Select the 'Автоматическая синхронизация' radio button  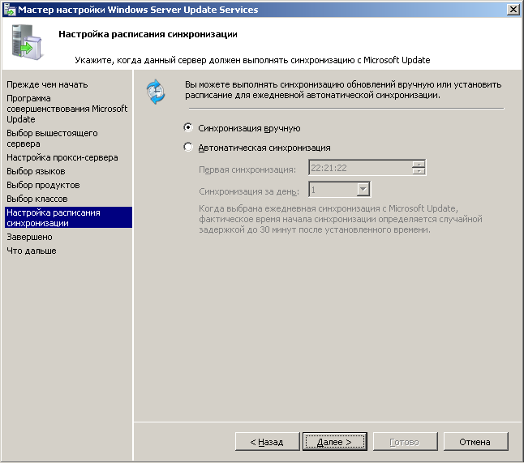188,147
